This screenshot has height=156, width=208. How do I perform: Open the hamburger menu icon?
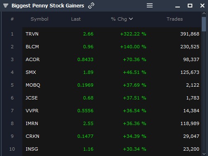150,5
